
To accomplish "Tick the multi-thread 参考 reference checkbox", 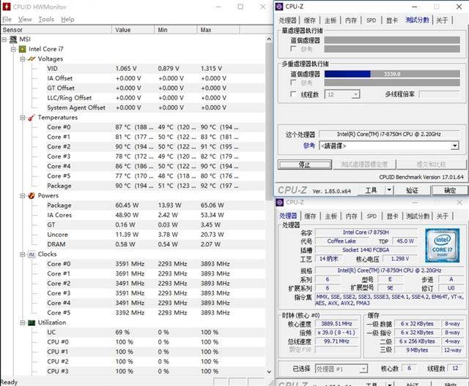I will click(x=294, y=83).
